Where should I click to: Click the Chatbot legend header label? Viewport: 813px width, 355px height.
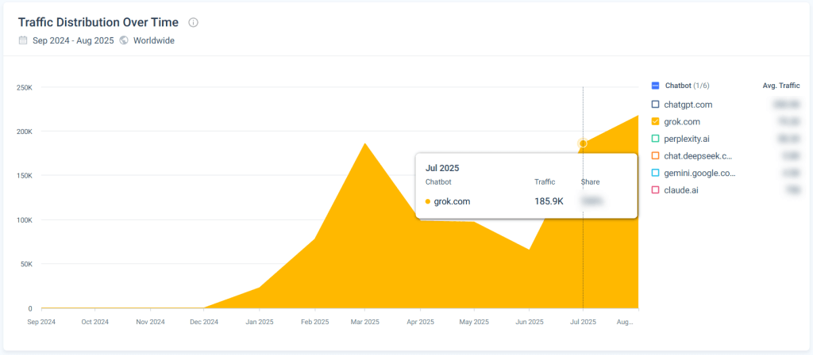[678, 86]
